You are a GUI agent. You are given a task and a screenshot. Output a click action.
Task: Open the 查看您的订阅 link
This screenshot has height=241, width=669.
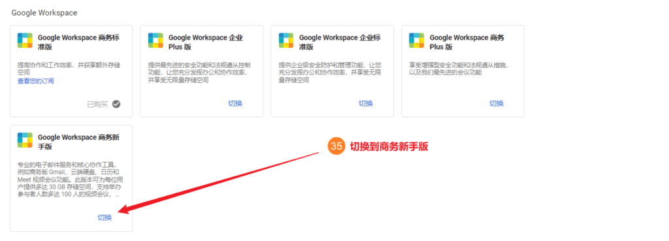[x=36, y=81]
